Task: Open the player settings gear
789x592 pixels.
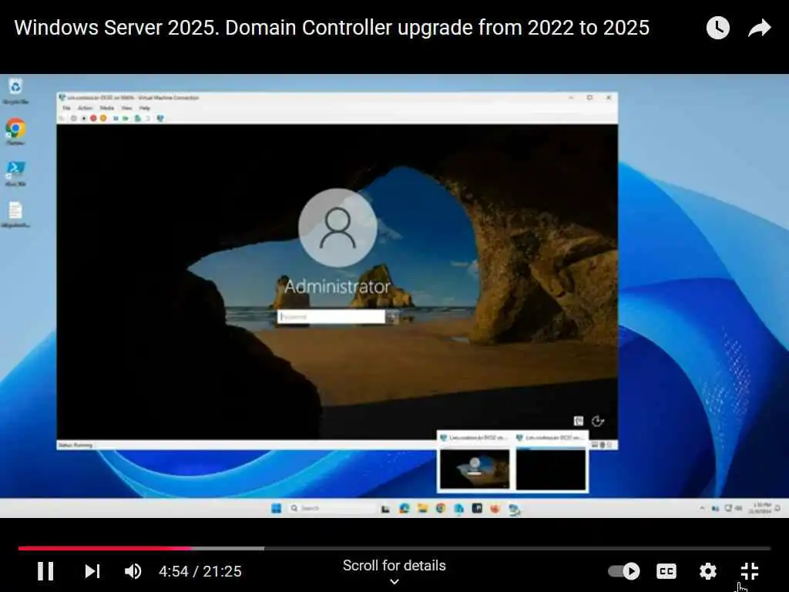Action: [708, 571]
